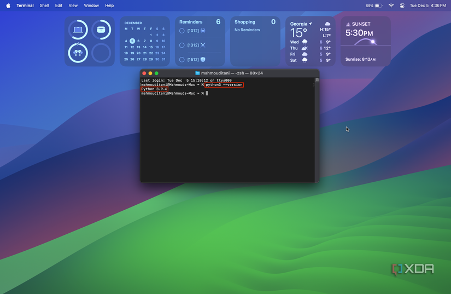
Task: Click the folder icon in the Terminal title bar
Action: (x=197, y=73)
